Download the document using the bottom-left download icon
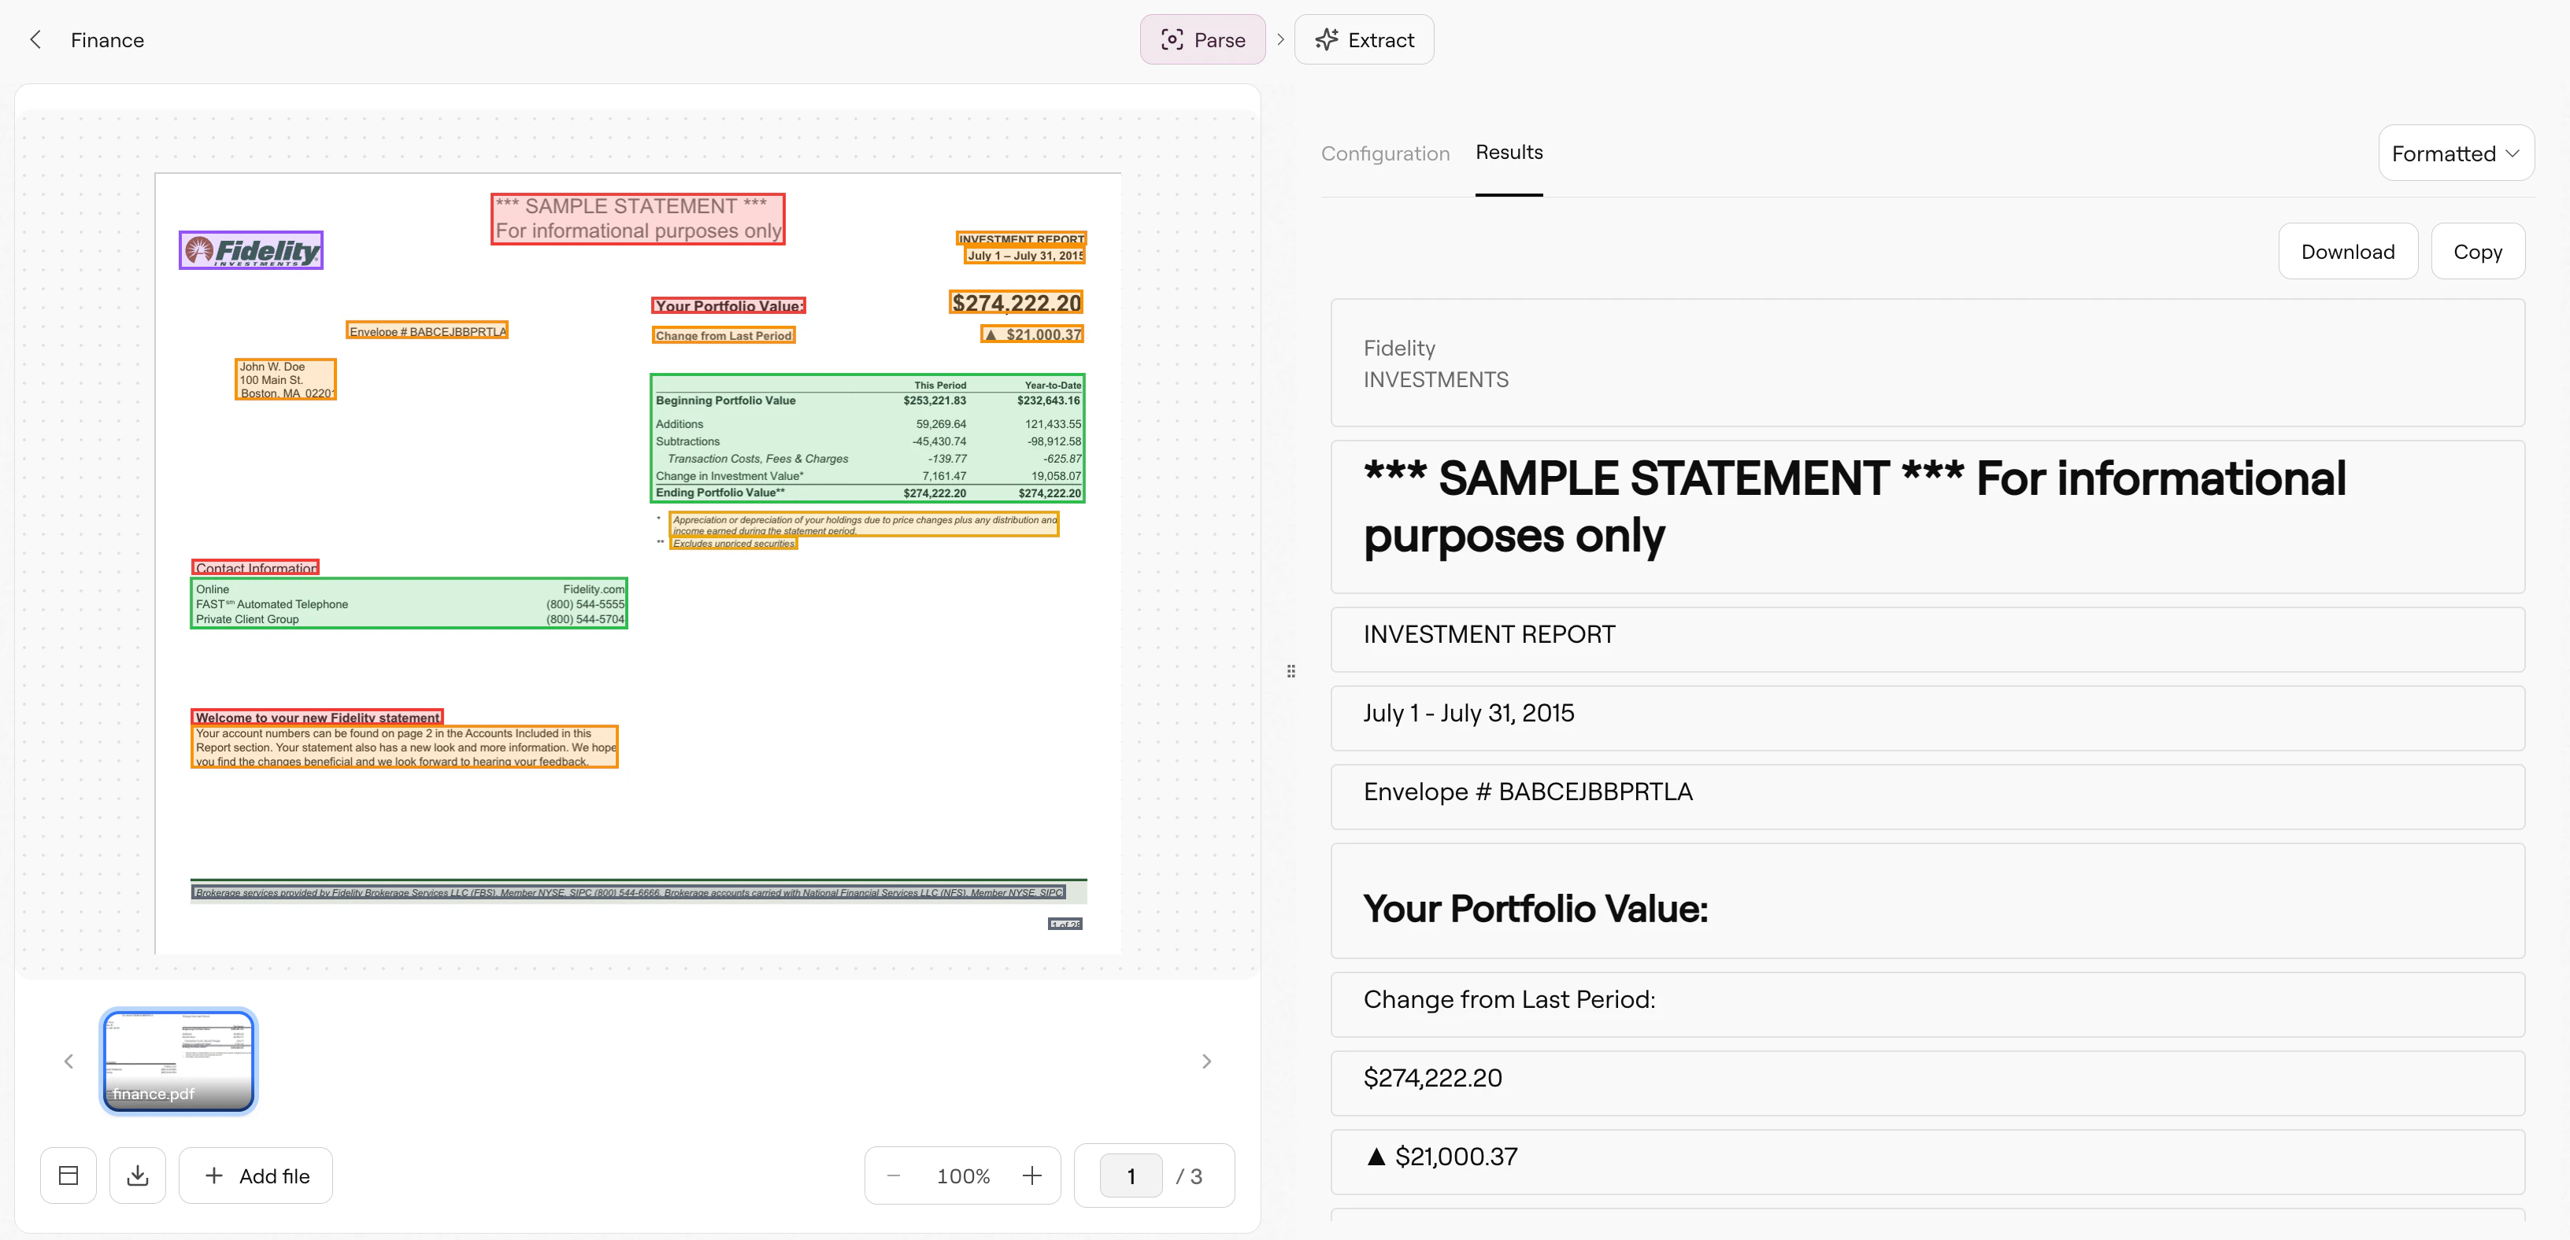Image resolution: width=2570 pixels, height=1240 pixels. pos(138,1175)
